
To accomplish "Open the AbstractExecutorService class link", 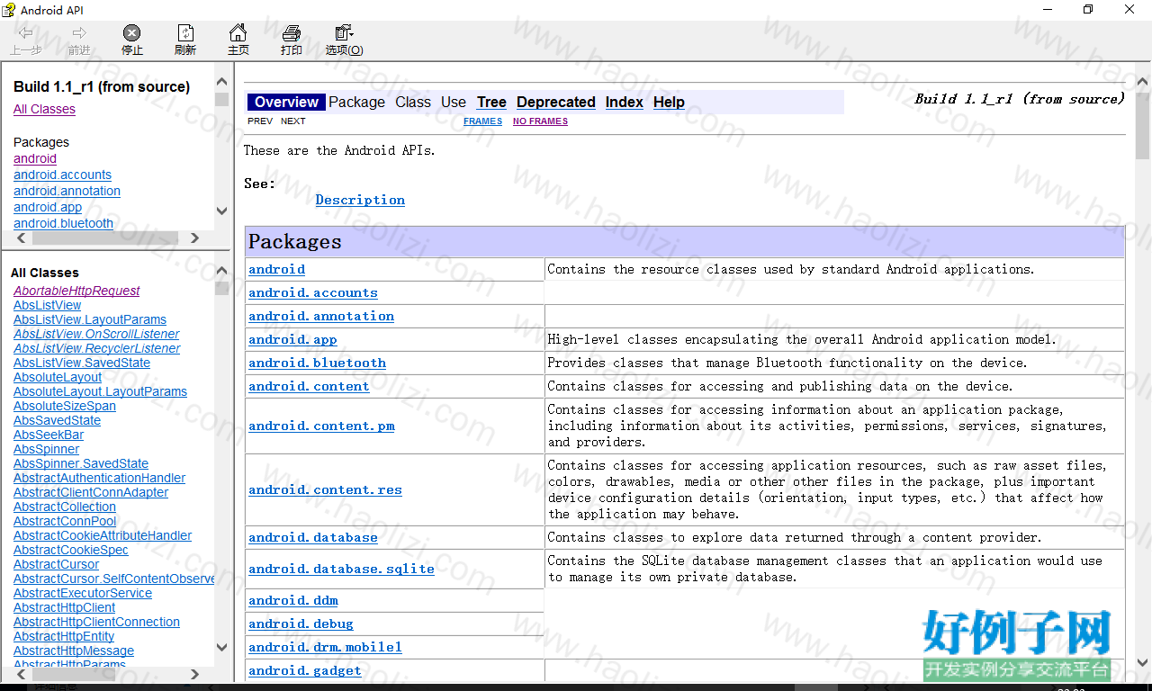I will (x=83, y=593).
